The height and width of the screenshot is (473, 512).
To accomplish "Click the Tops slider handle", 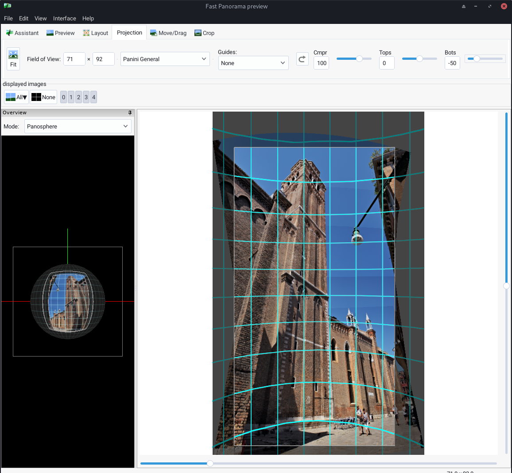I will click(x=419, y=59).
